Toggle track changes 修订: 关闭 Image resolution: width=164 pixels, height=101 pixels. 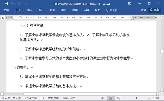click(69, 98)
